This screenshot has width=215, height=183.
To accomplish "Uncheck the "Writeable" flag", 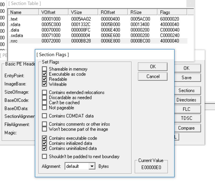I will [x=45, y=84].
